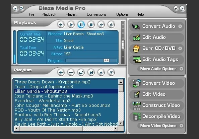Open a playlist with the folder icon
Image resolution: width=199 pixels, height=139 pixels.
point(81,72)
